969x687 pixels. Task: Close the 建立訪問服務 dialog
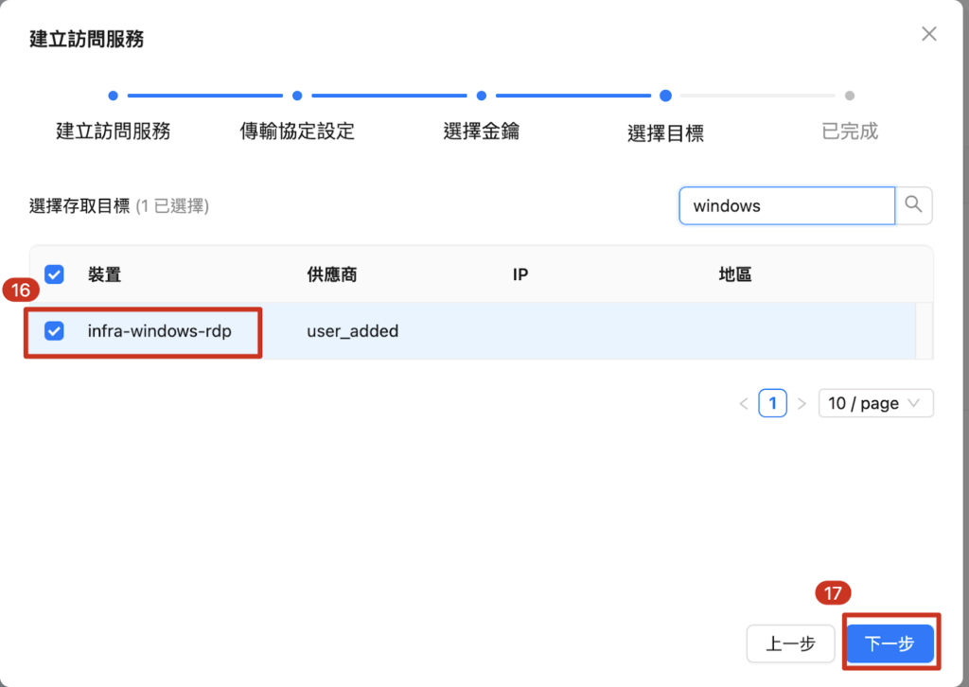coord(928,34)
